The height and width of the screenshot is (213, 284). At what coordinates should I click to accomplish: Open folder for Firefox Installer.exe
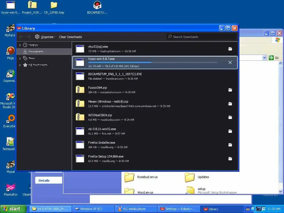click(230, 145)
